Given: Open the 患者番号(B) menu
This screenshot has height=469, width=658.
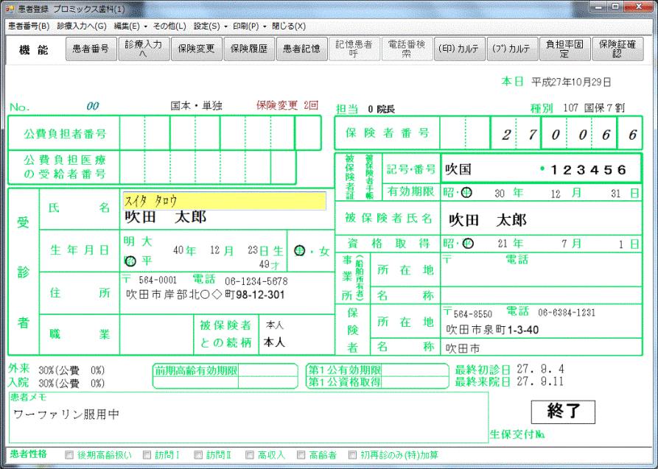Looking at the screenshot, I should point(29,26).
